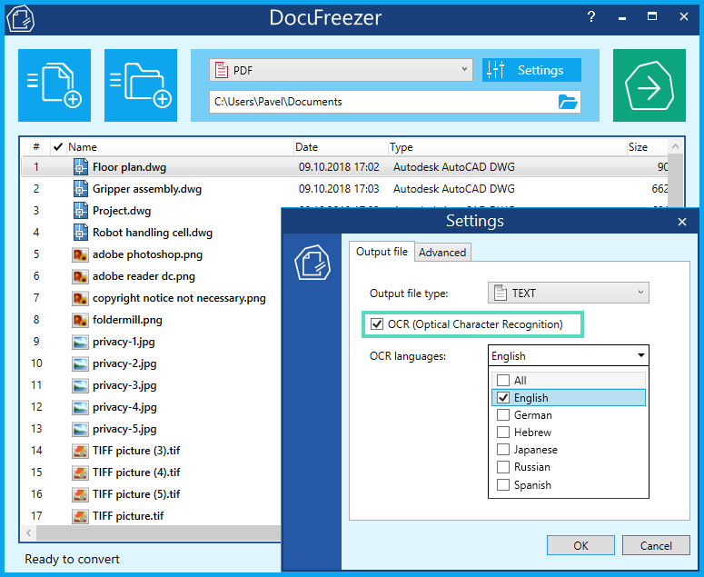Open help with the question mark icon
Image resolution: width=704 pixels, height=577 pixels.
591,17
